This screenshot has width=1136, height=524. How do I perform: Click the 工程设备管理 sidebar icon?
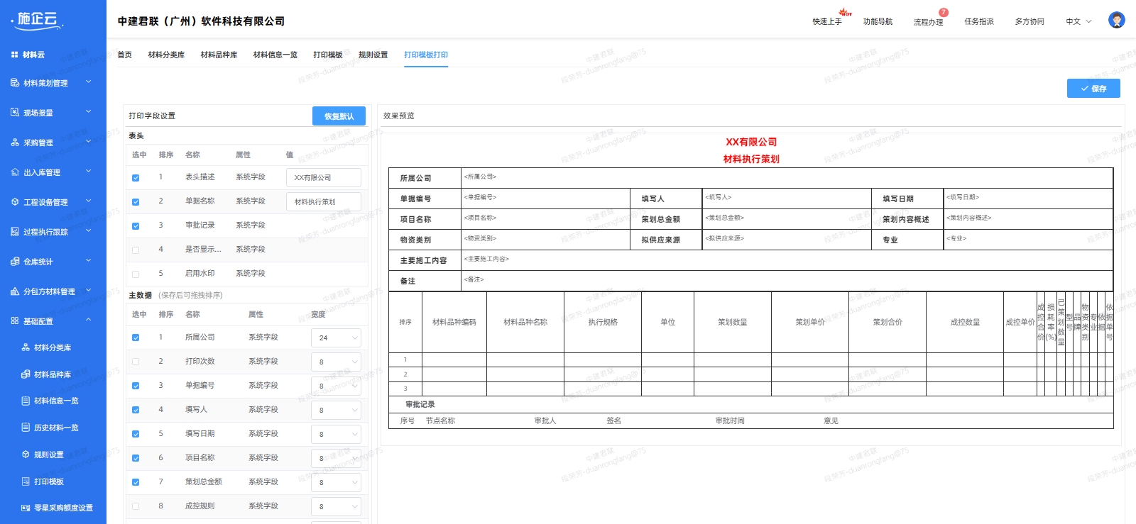(15, 202)
